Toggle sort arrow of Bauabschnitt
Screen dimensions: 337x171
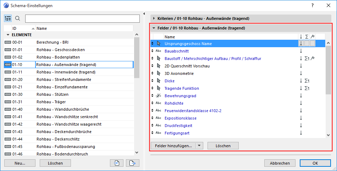click(x=301, y=51)
